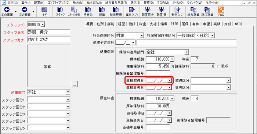The width and height of the screenshot is (257, 134).
Task: Click the 写真 photo area
Action: point(49,66)
